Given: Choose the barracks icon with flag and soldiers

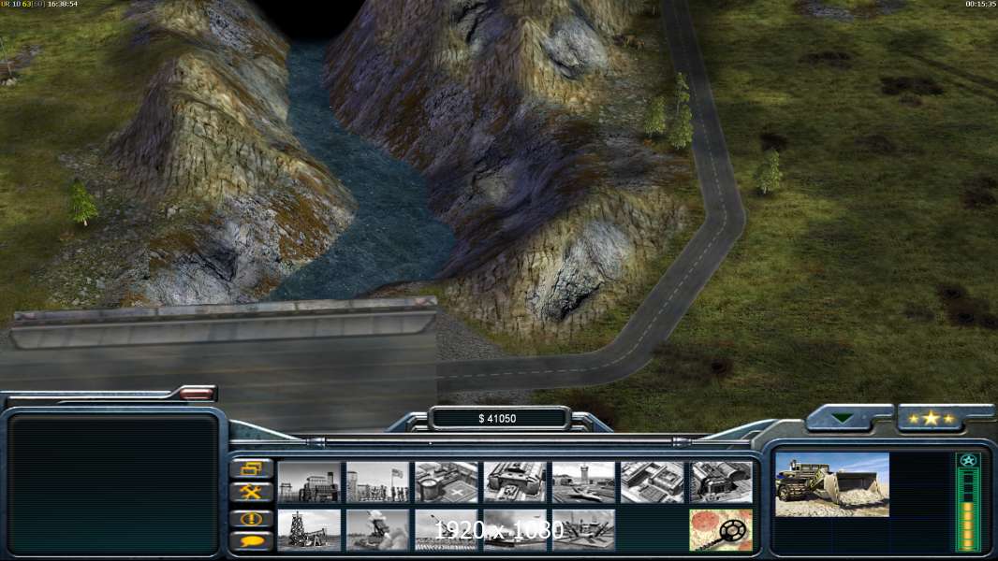Looking at the screenshot, I should point(377,482).
